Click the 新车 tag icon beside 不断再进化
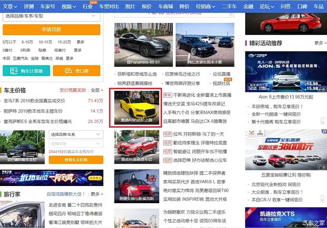 [167, 95]
